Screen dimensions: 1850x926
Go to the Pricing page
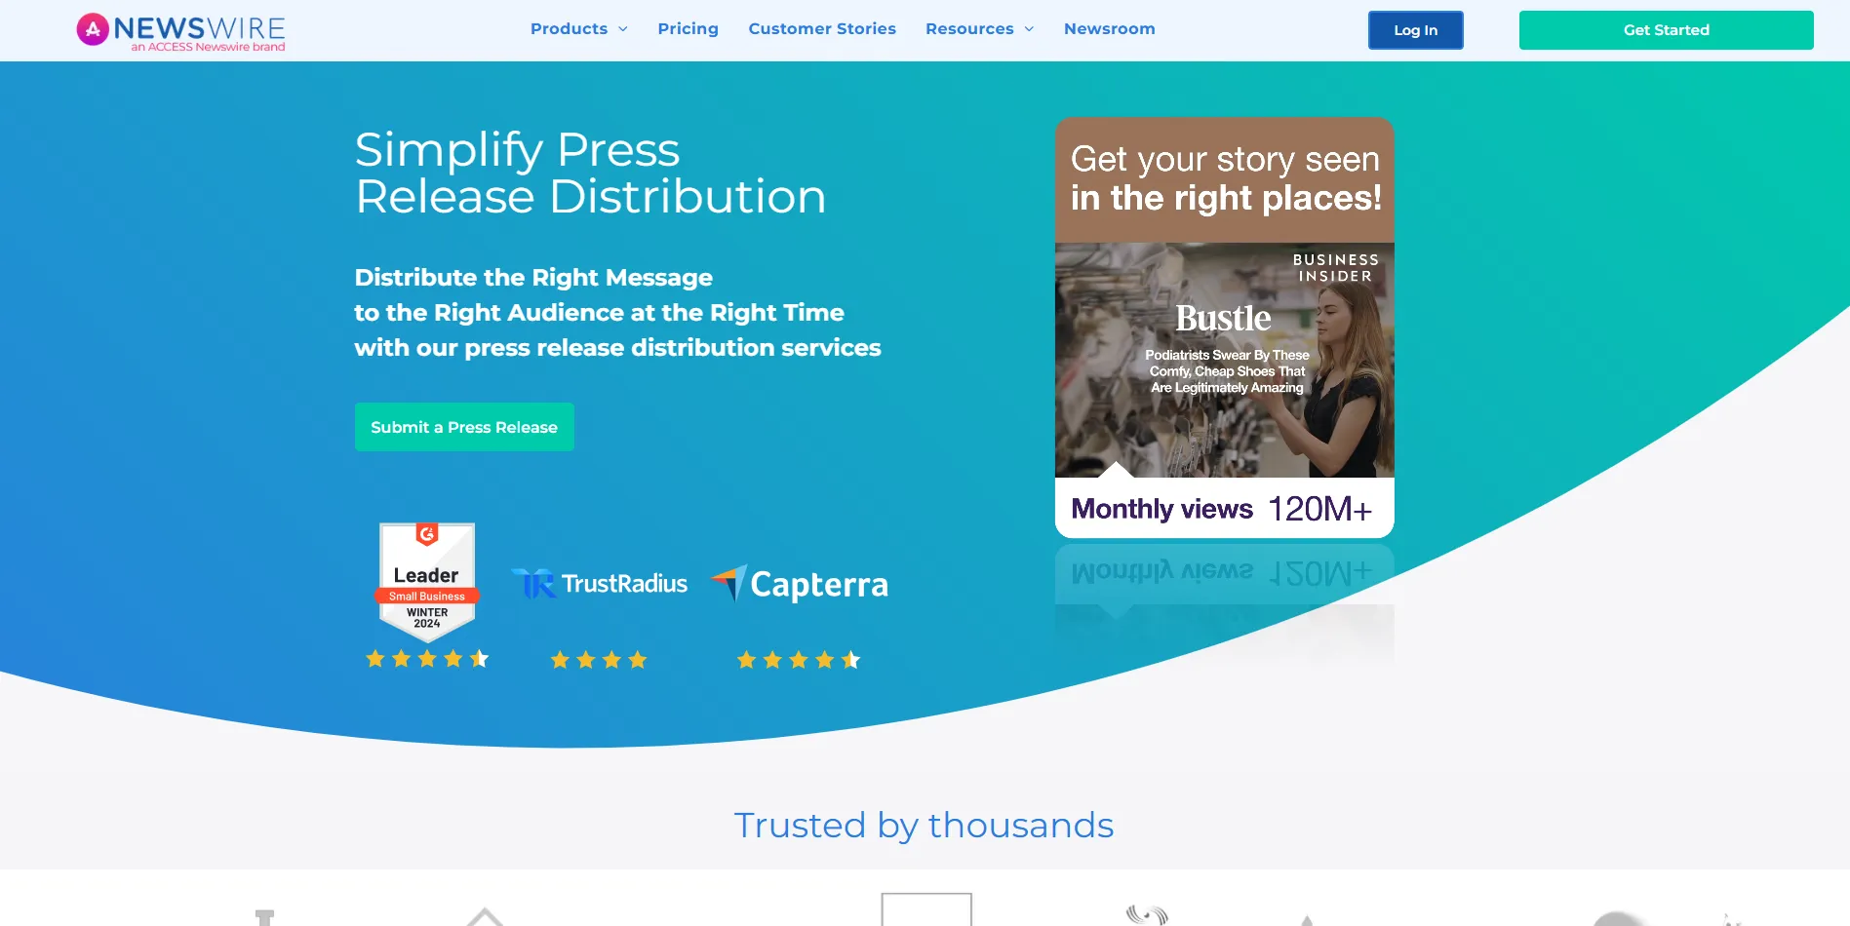click(x=688, y=29)
